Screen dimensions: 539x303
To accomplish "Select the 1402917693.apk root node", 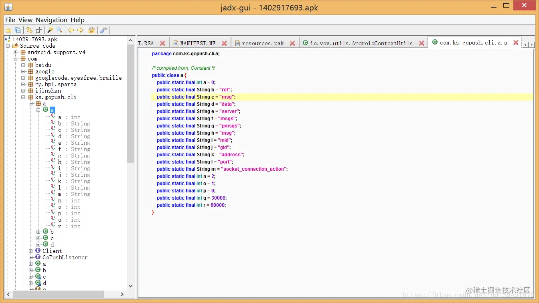I will [34, 39].
